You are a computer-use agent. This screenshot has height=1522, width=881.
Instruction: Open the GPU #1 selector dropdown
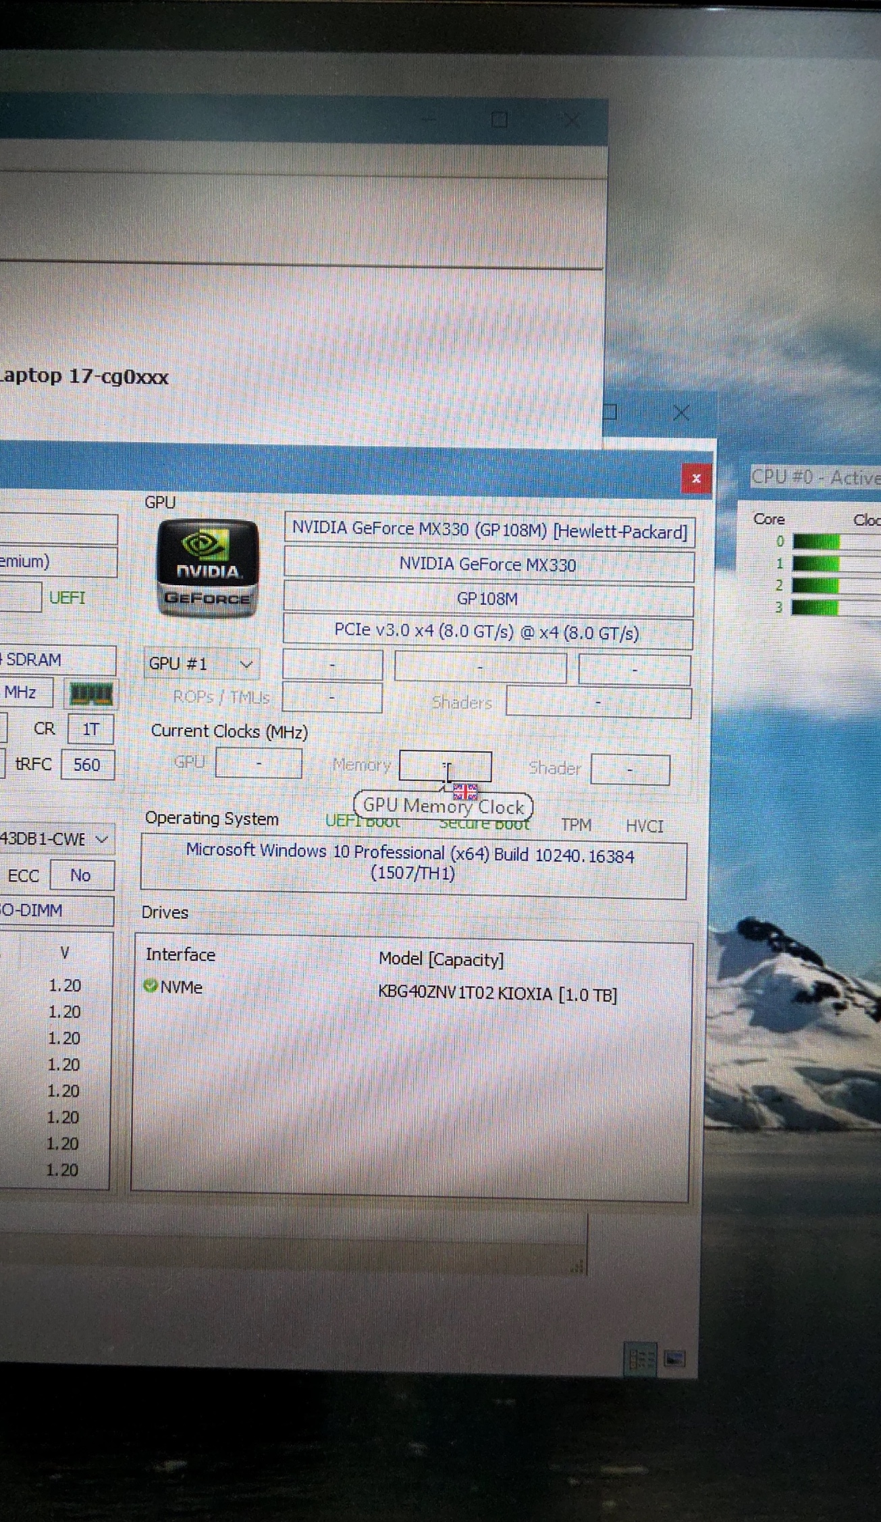click(x=201, y=663)
